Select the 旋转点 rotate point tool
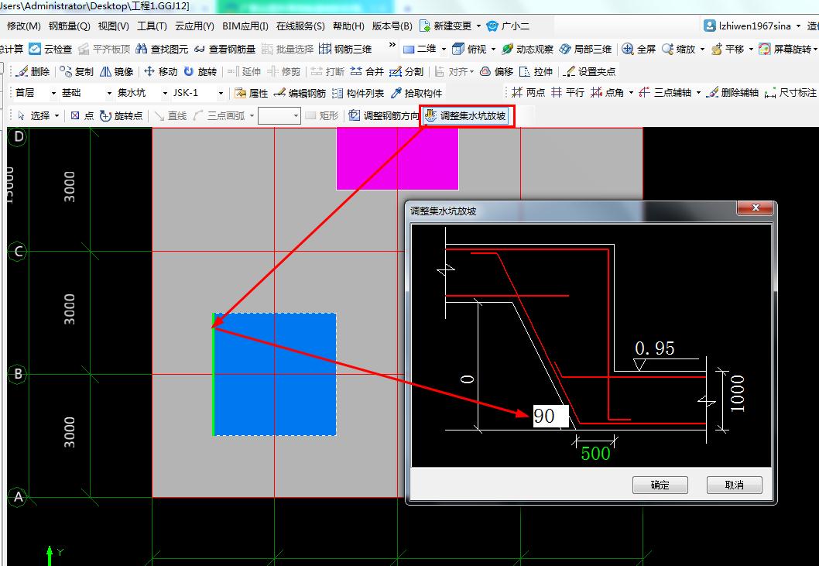 pos(122,115)
